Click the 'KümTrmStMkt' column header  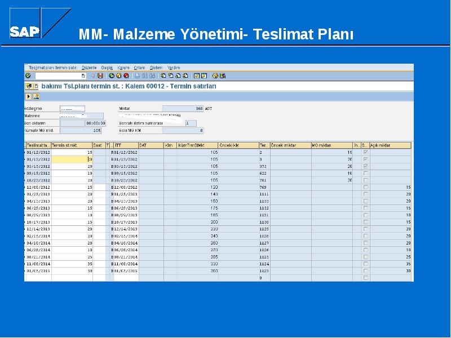pos(198,145)
